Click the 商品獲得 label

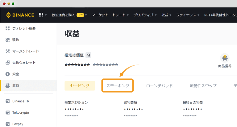[225, 66]
